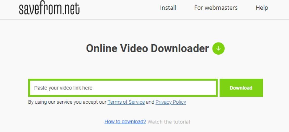Click the arrow icon beside the Downloader title
Screen dimensions: 289x132
coord(218,48)
